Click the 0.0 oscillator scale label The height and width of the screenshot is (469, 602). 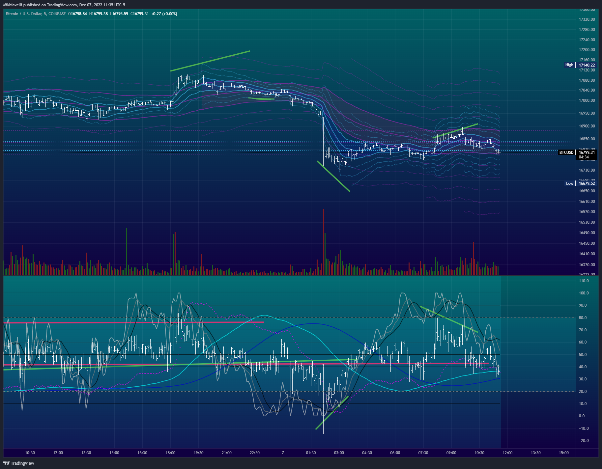coord(582,416)
